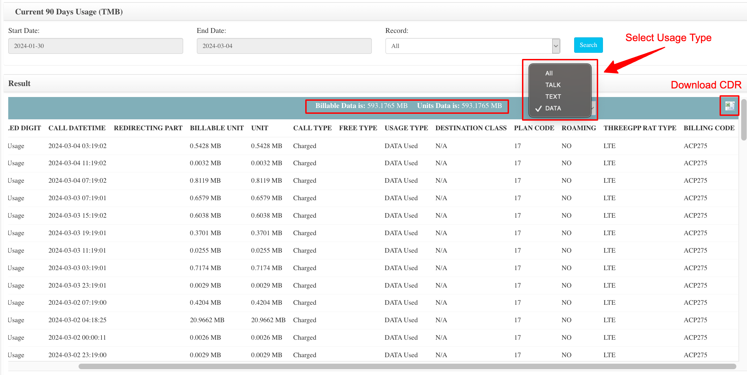The height and width of the screenshot is (375, 747).
Task: Select the datetime cell 2024-03-03 19:19:01
Action: point(77,233)
